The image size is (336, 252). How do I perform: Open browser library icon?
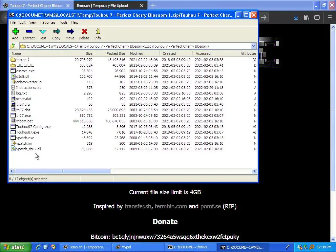point(306,18)
